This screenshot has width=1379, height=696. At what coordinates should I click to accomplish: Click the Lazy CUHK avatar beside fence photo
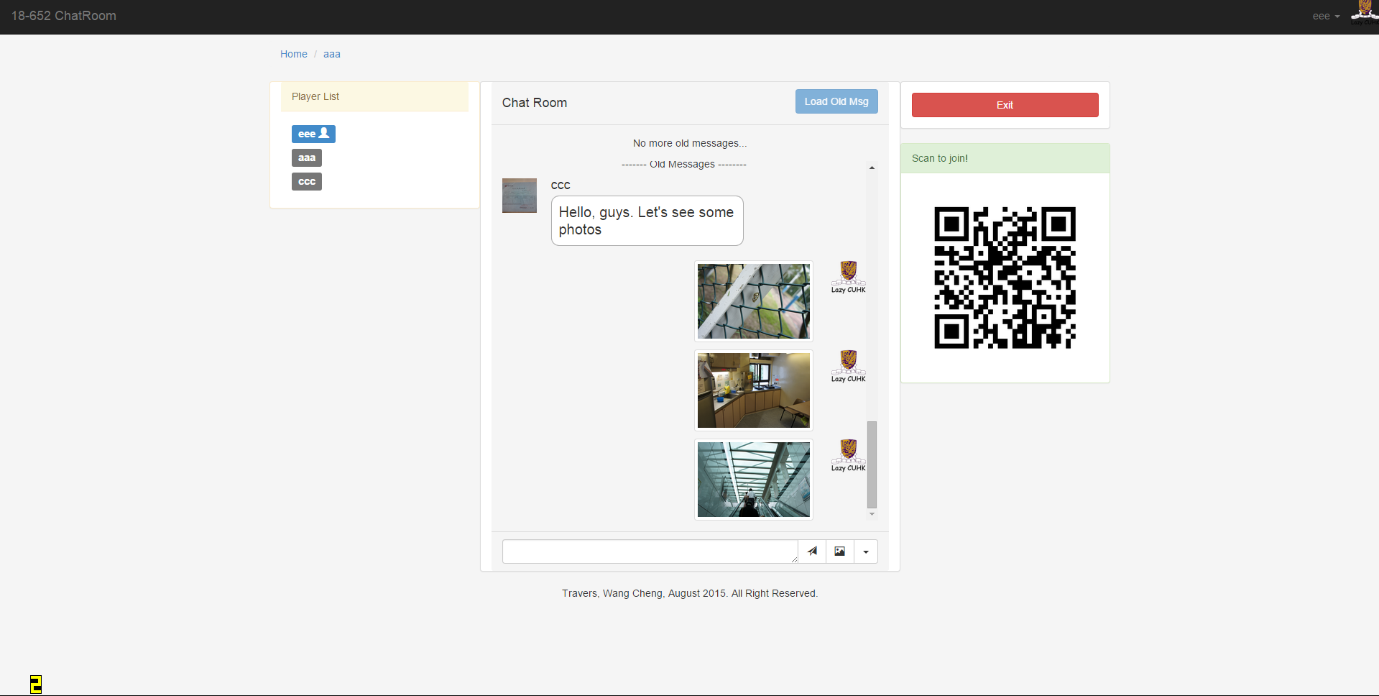coord(849,277)
